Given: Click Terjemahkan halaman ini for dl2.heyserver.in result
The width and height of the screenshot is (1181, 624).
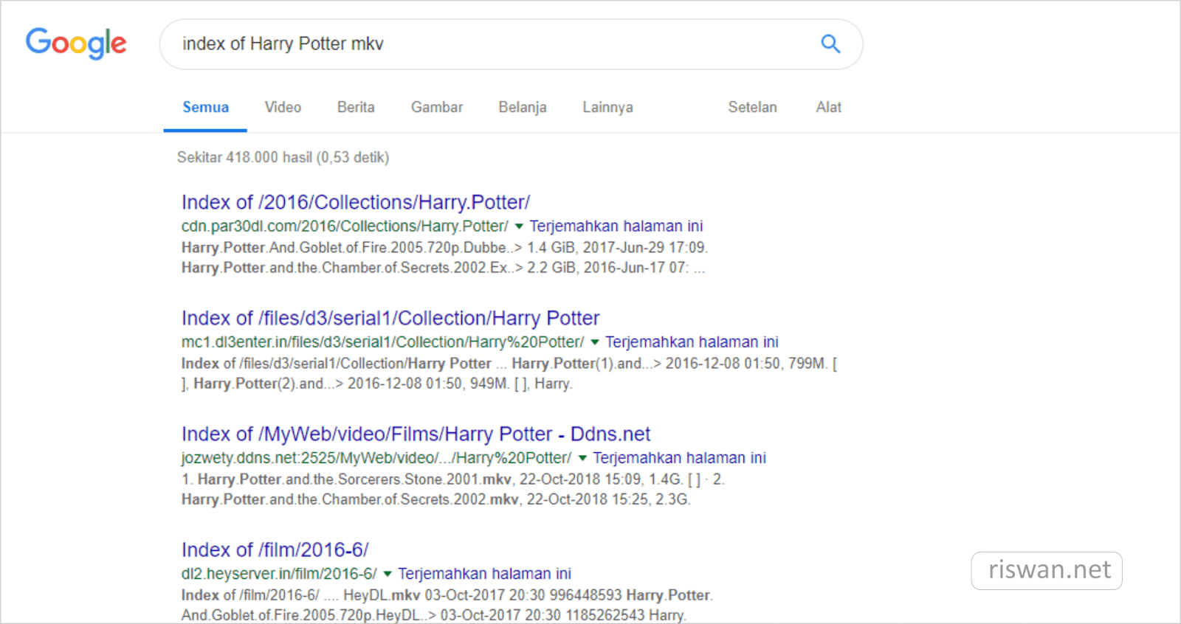Looking at the screenshot, I should (484, 574).
